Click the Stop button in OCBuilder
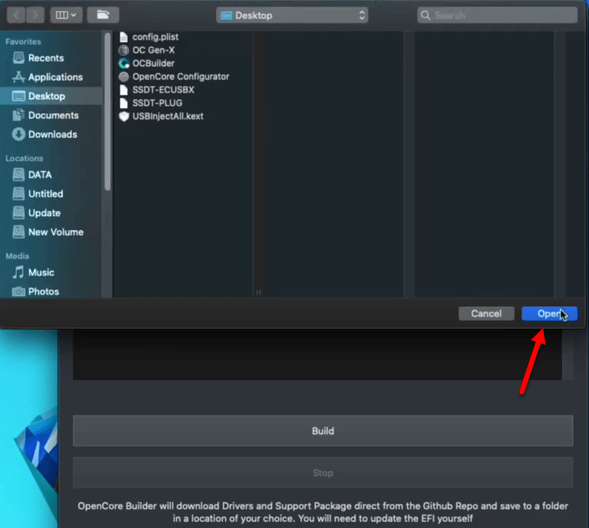This screenshot has width=589, height=528. [323, 473]
